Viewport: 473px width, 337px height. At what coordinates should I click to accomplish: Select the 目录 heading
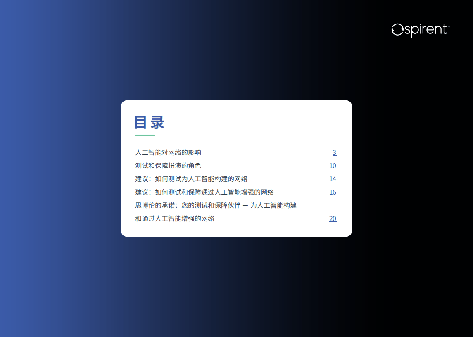pyautogui.click(x=149, y=122)
